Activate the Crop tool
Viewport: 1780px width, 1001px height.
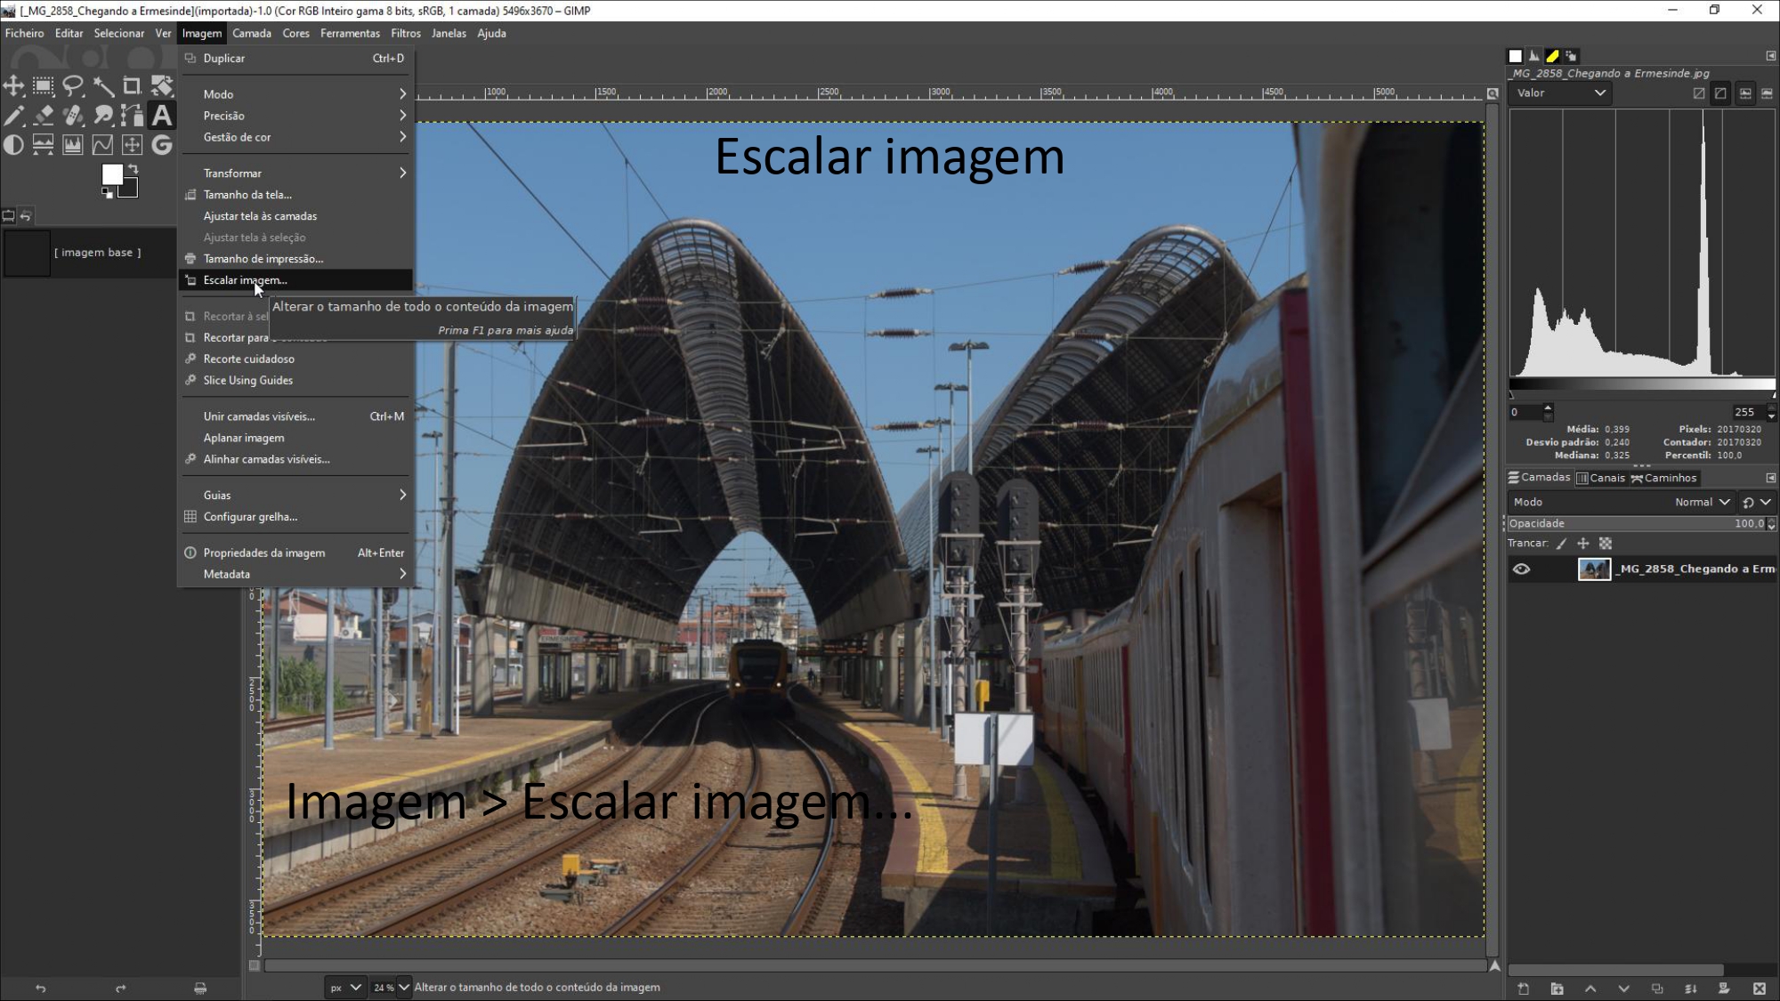pyautogui.click(x=132, y=86)
